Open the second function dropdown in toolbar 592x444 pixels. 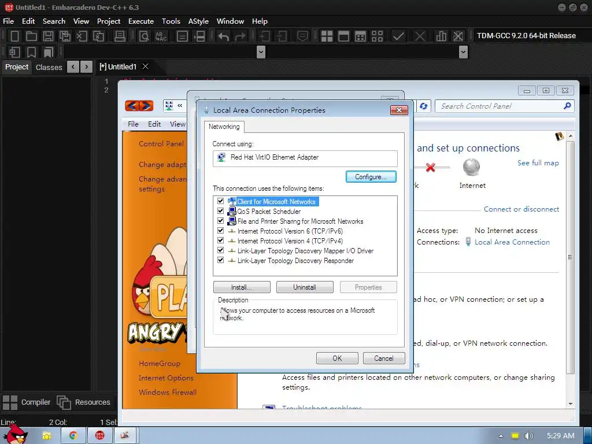tap(463, 52)
